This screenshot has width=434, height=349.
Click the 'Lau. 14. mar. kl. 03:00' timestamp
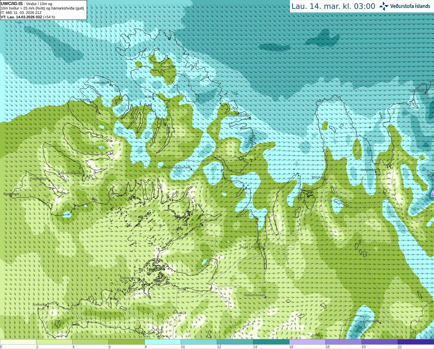point(333,6)
